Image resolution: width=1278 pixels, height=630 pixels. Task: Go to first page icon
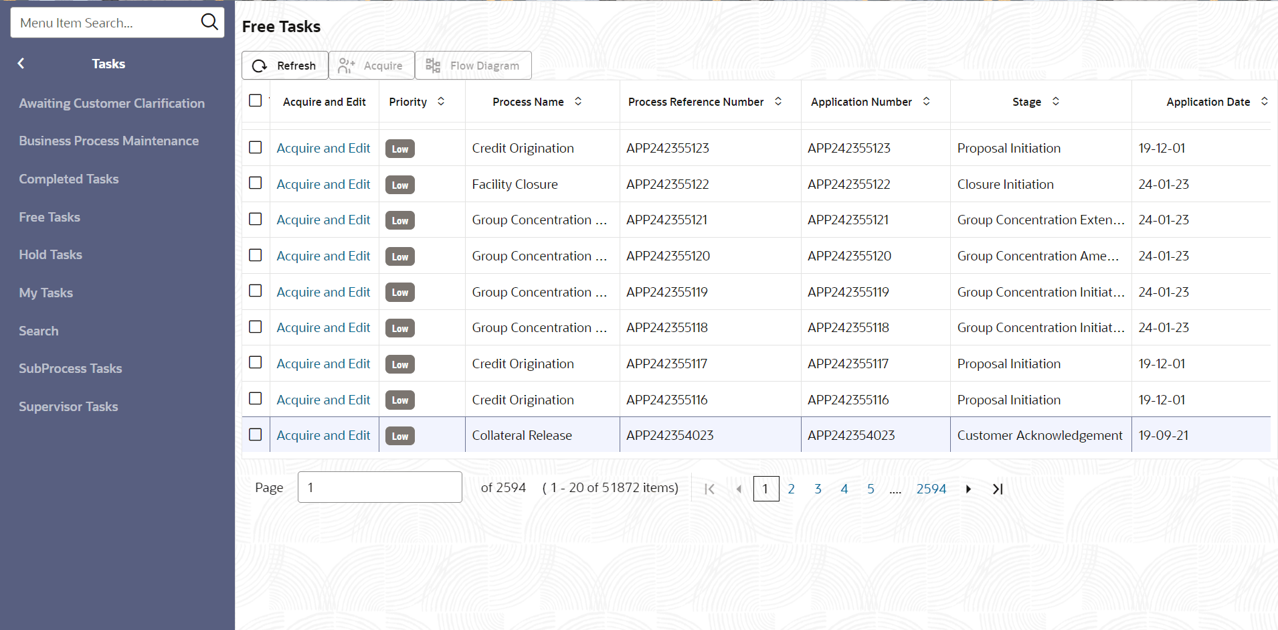(x=709, y=489)
